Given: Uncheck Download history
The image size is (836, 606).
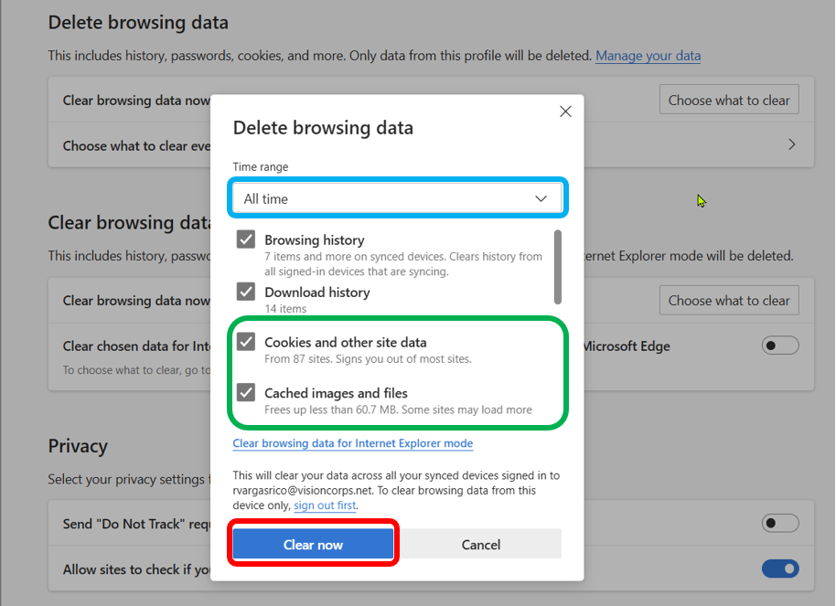Looking at the screenshot, I should 245,292.
